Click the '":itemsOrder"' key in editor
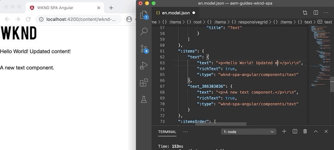This screenshot has width=334, height=150. click(x=194, y=122)
